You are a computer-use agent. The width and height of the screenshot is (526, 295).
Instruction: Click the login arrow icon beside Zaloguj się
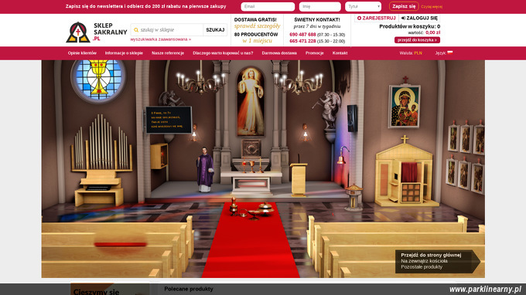pos(403,18)
